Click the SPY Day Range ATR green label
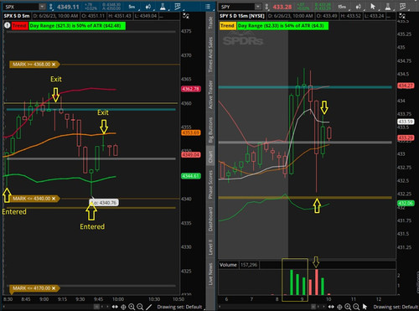The width and height of the screenshot is (419, 311). pyautogui.click(x=282, y=26)
